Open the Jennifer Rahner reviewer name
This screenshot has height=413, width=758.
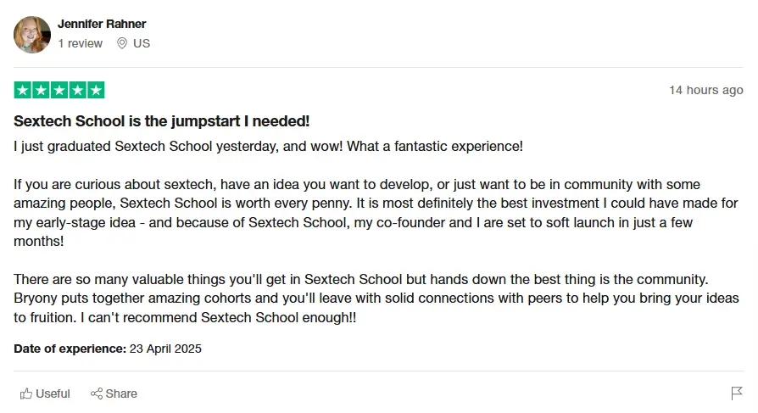(x=102, y=24)
